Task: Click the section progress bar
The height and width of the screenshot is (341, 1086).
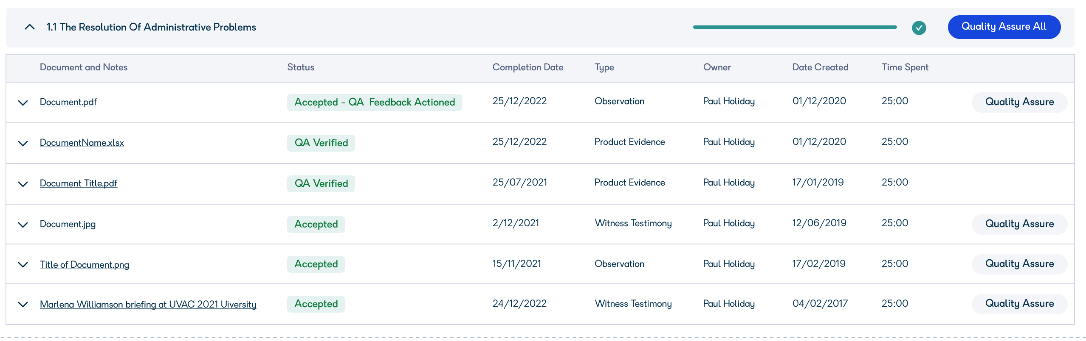Action: 795,27
